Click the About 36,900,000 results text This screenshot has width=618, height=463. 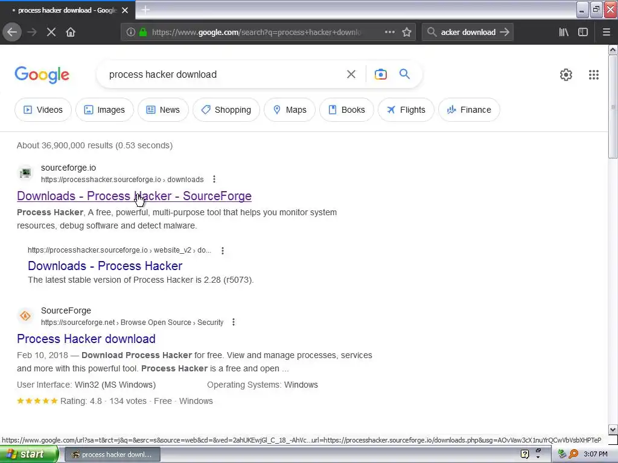[x=95, y=145]
